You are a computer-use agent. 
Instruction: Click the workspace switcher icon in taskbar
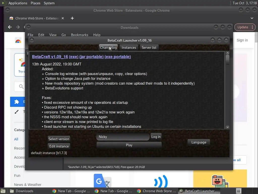(x=239, y=191)
